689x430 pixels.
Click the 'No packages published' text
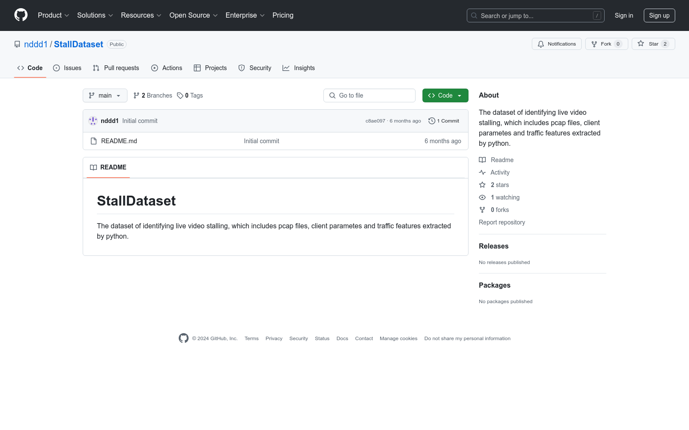[x=506, y=301]
